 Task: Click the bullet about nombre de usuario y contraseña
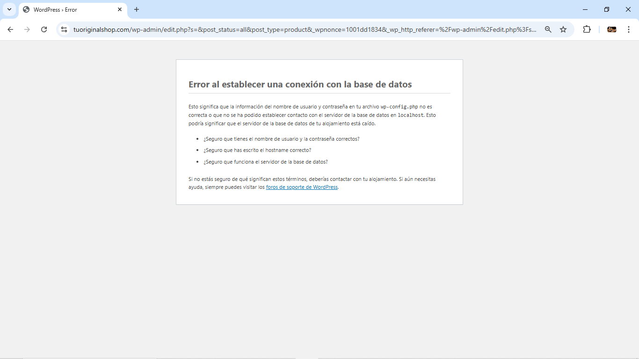tap(281, 139)
